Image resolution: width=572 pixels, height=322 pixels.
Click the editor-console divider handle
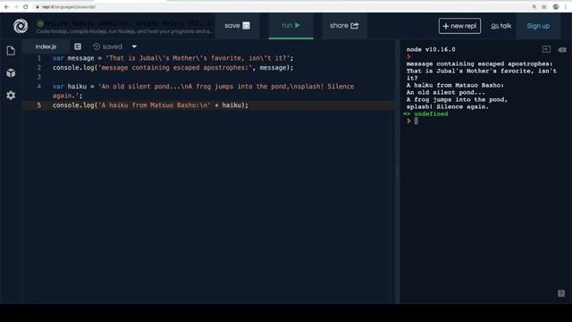tap(398, 172)
